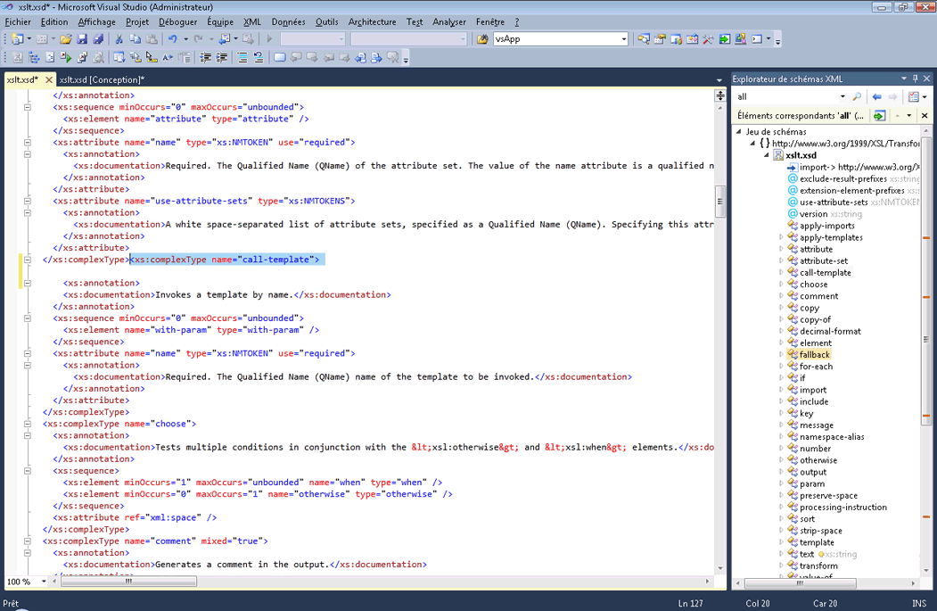The image size is (937, 611).
Task: Collapse the xslt.xsd node in schema tree
Action: 767,155
